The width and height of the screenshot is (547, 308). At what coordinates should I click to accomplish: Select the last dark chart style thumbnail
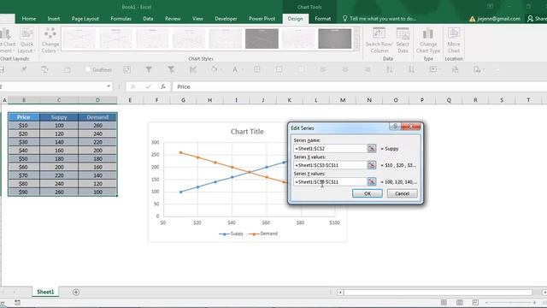[x=334, y=38]
